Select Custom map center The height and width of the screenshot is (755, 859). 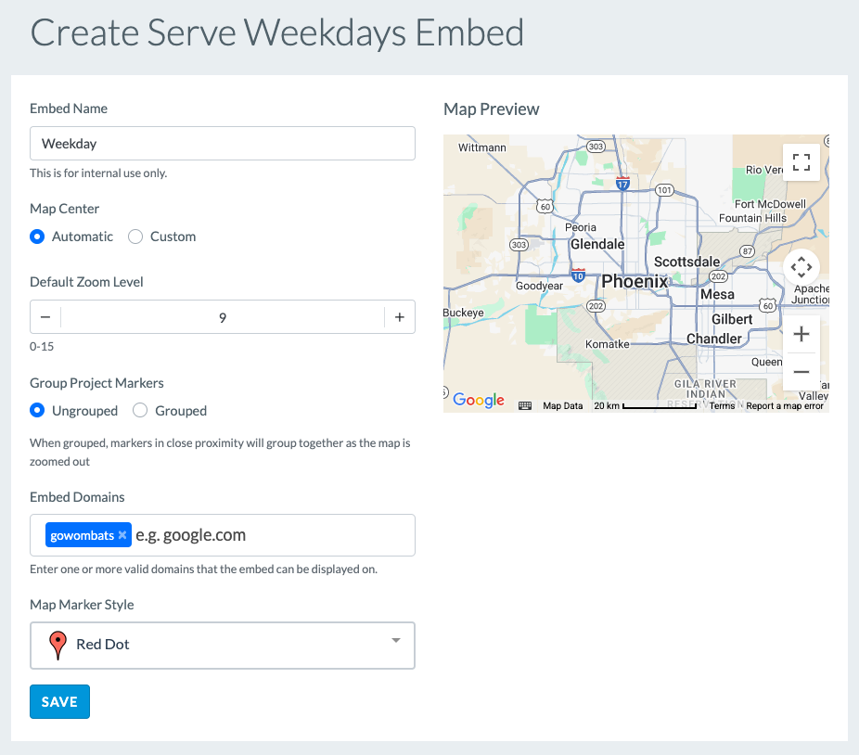[x=135, y=237]
